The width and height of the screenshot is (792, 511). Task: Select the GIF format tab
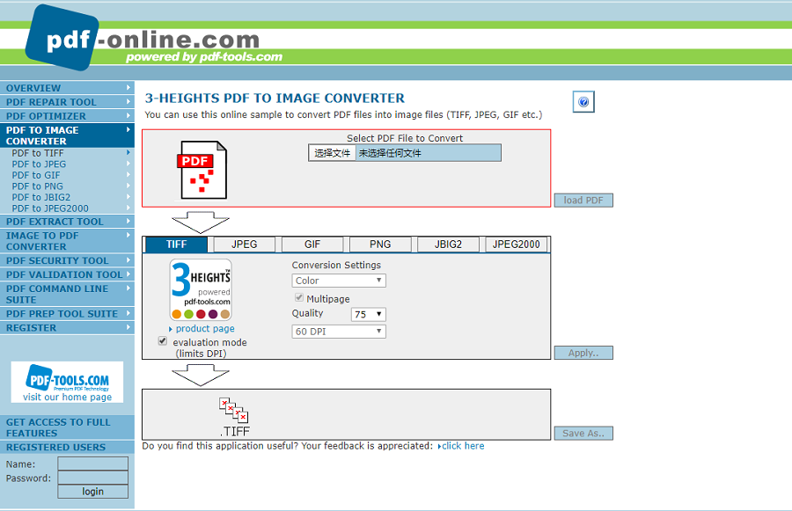coord(312,245)
